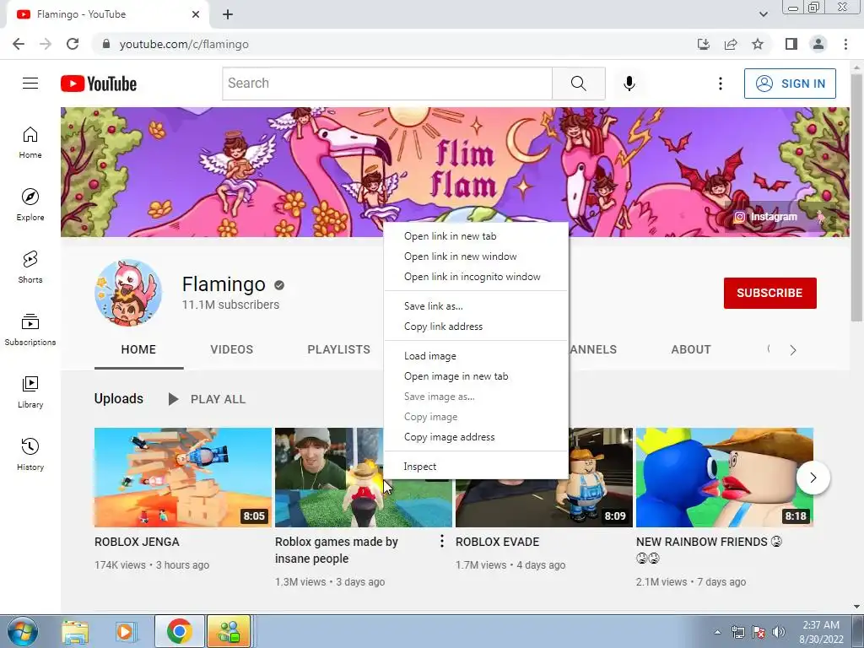Open Chrome three-dot menu
This screenshot has height=648, width=864.
pos(845,44)
